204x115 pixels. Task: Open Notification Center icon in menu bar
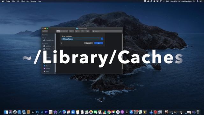click(x=200, y=1)
